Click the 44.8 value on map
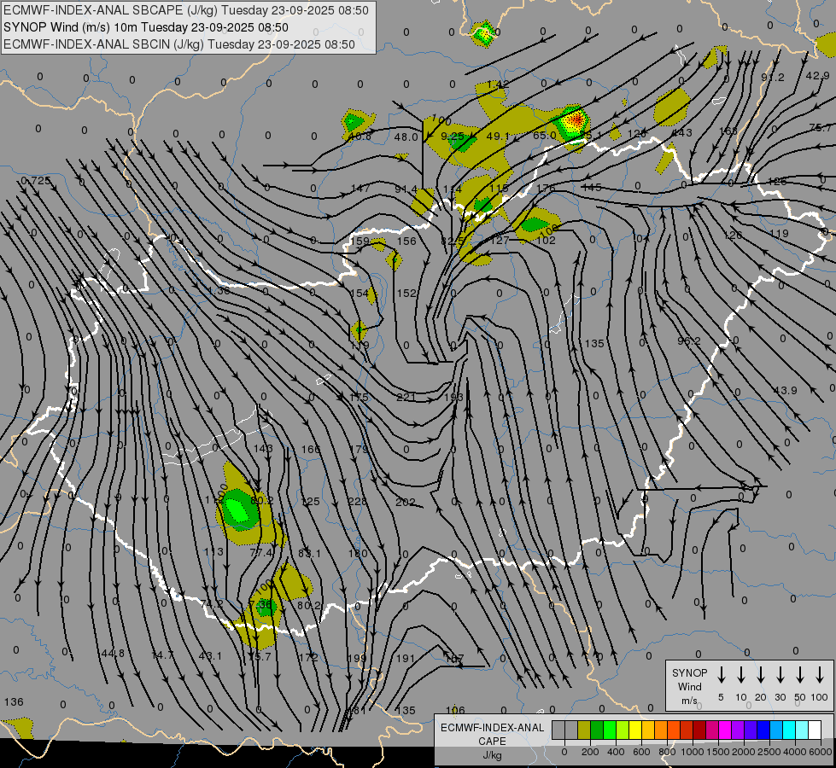 point(112,654)
